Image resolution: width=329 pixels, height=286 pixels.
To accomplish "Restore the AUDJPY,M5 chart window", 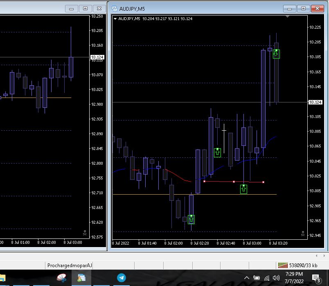I will click(x=303, y=9).
